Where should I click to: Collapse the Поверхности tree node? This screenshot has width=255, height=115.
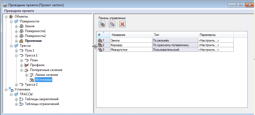tap(11, 21)
